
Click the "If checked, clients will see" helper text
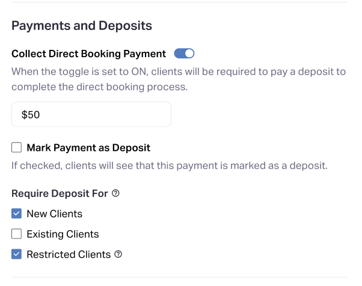[x=170, y=166]
